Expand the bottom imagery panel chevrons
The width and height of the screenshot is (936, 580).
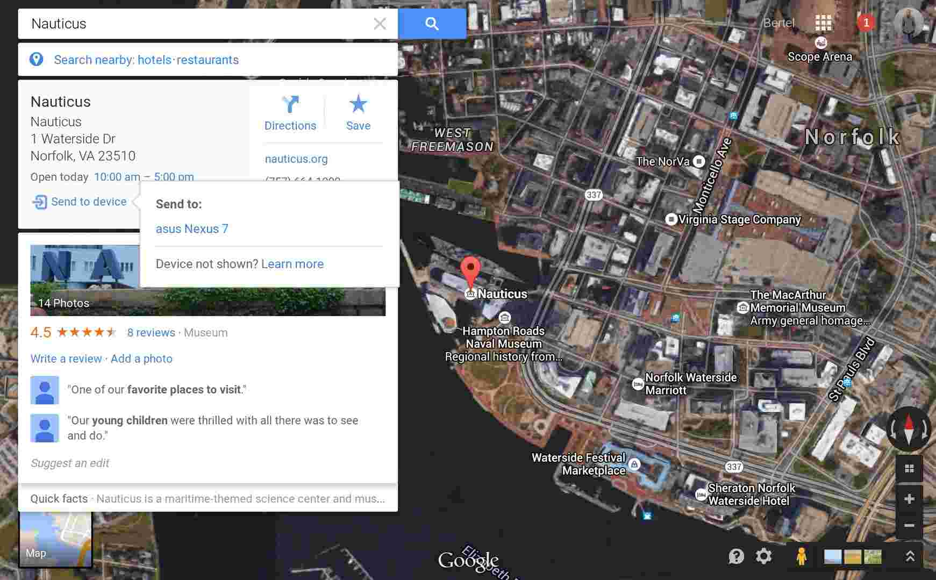pos(910,556)
